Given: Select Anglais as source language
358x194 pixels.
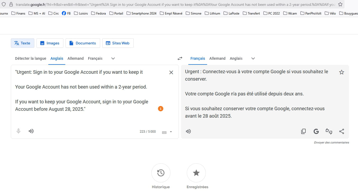Looking at the screenshot, I should click(x=57, y=58).
